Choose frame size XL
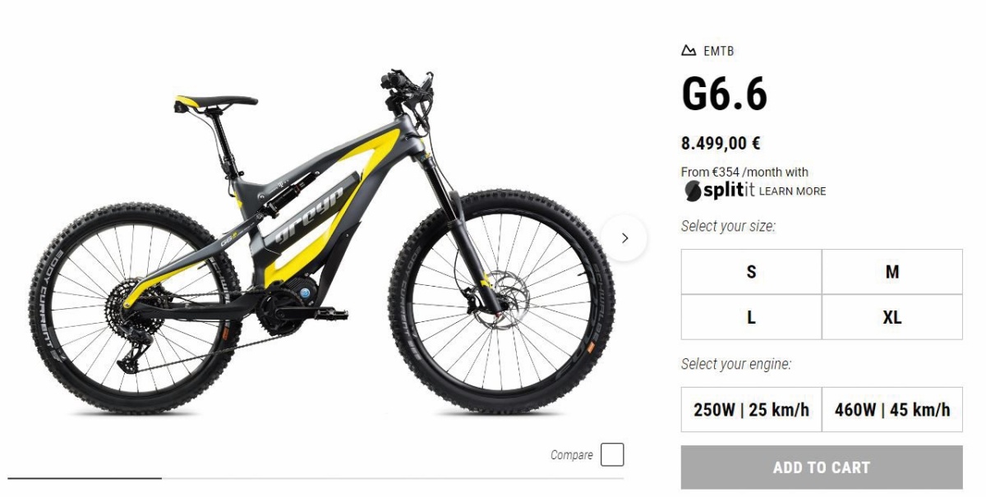 point(892,317)
